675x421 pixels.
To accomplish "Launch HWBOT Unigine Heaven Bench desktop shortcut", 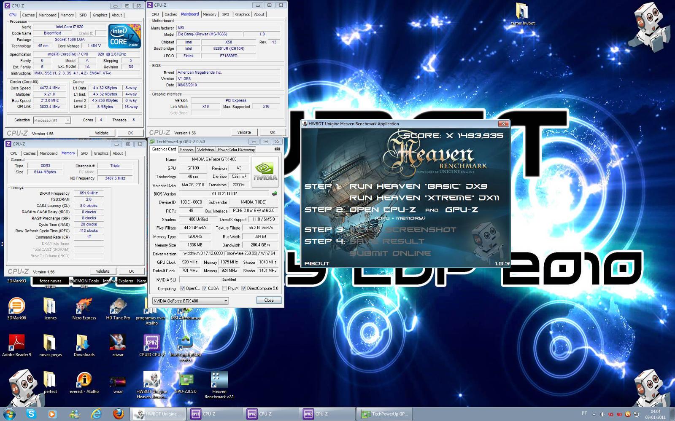I will click(x=151, y=385).
